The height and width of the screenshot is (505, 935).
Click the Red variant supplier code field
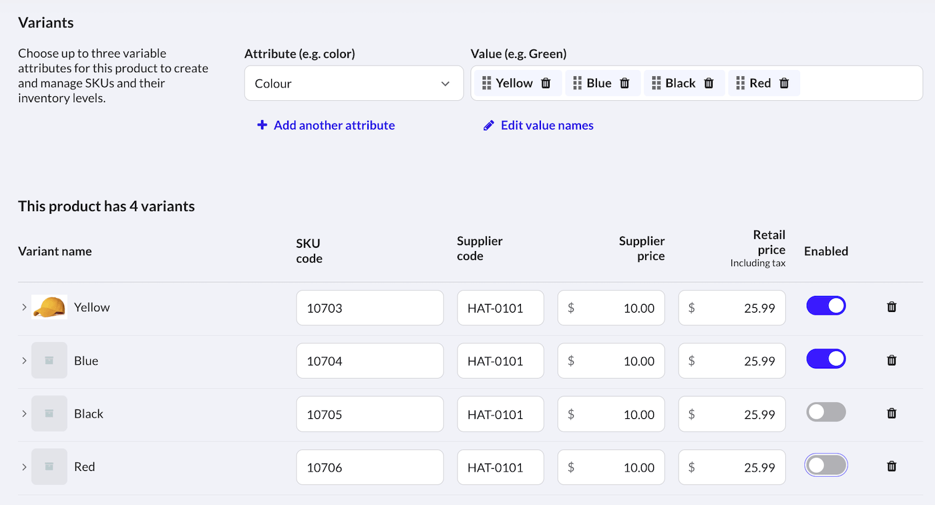coord(500,467)
